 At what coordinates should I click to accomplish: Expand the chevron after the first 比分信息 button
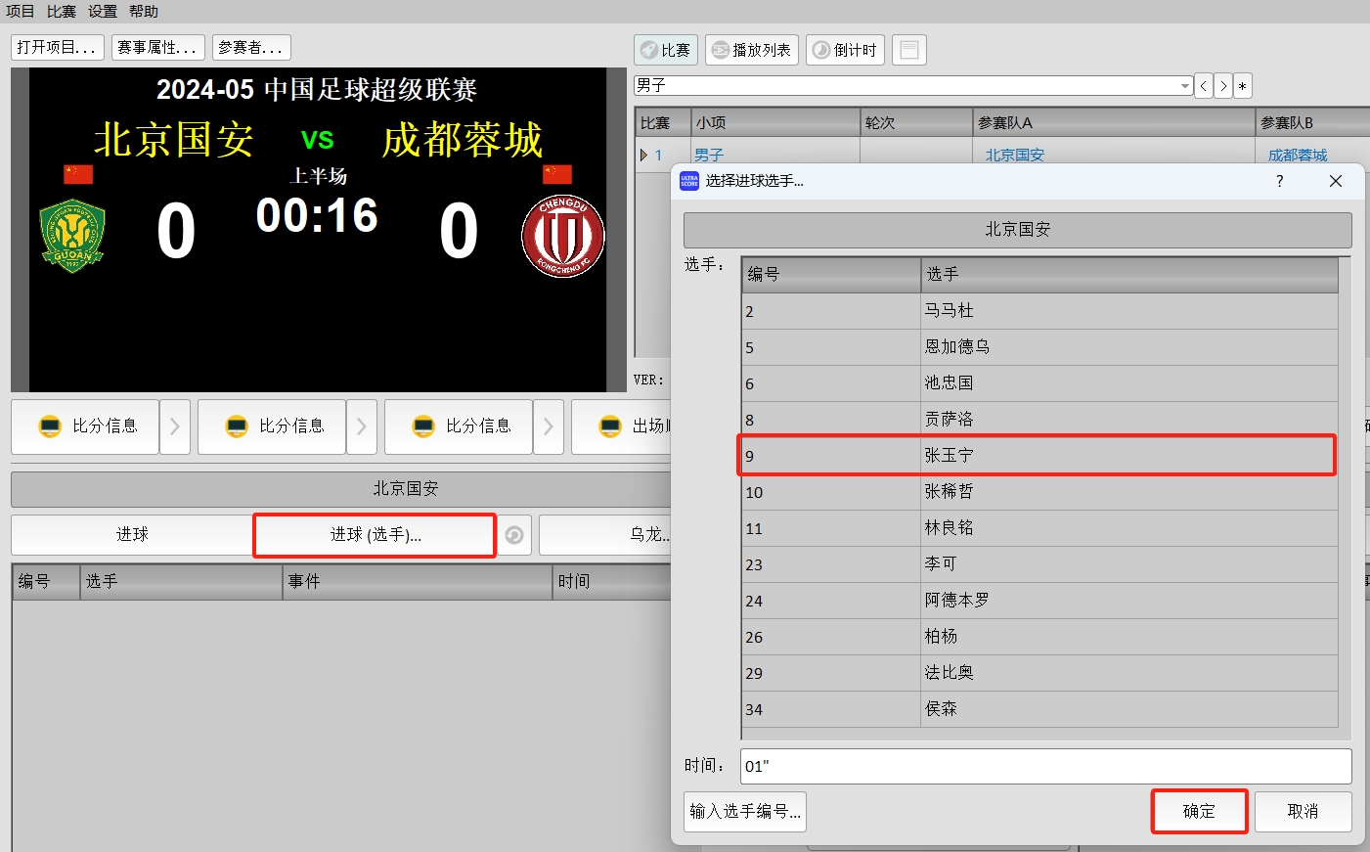[x=174, y=426]
